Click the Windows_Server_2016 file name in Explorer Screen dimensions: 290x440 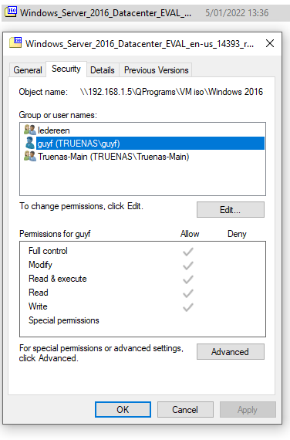click(106, 13)
